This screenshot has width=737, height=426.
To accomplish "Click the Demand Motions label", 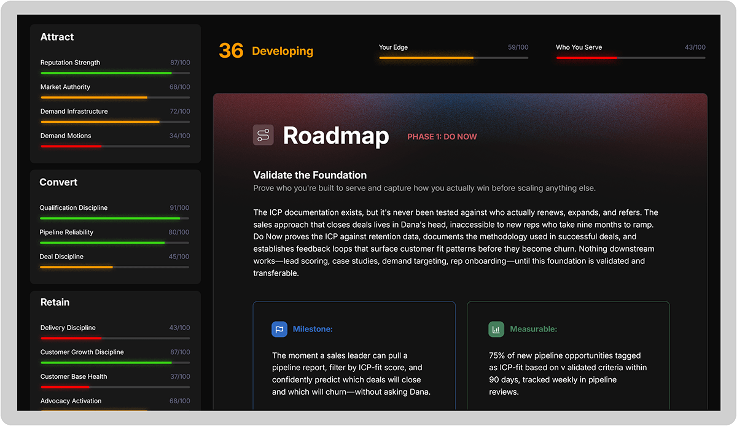I will (66, 136).
